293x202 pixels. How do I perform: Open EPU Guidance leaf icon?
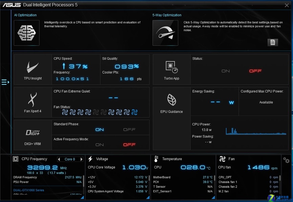172,100
